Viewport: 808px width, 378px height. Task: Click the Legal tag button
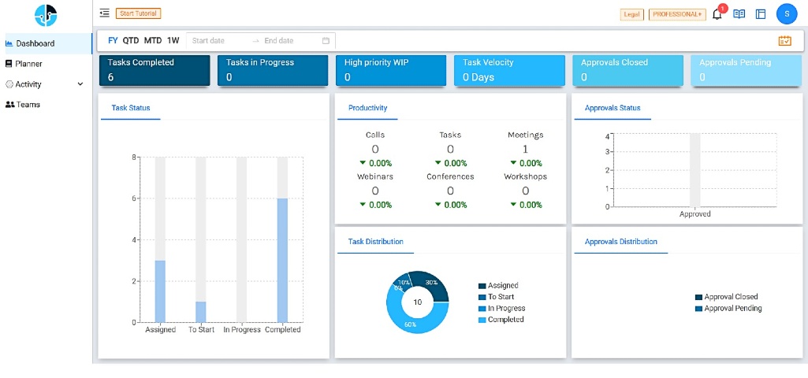(x=631, y=14)
